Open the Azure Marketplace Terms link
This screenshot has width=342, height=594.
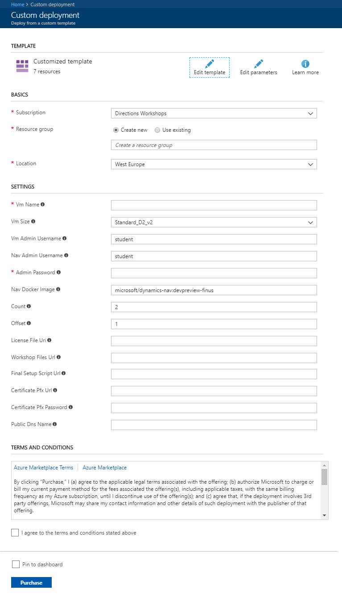(x=43, y=468)
